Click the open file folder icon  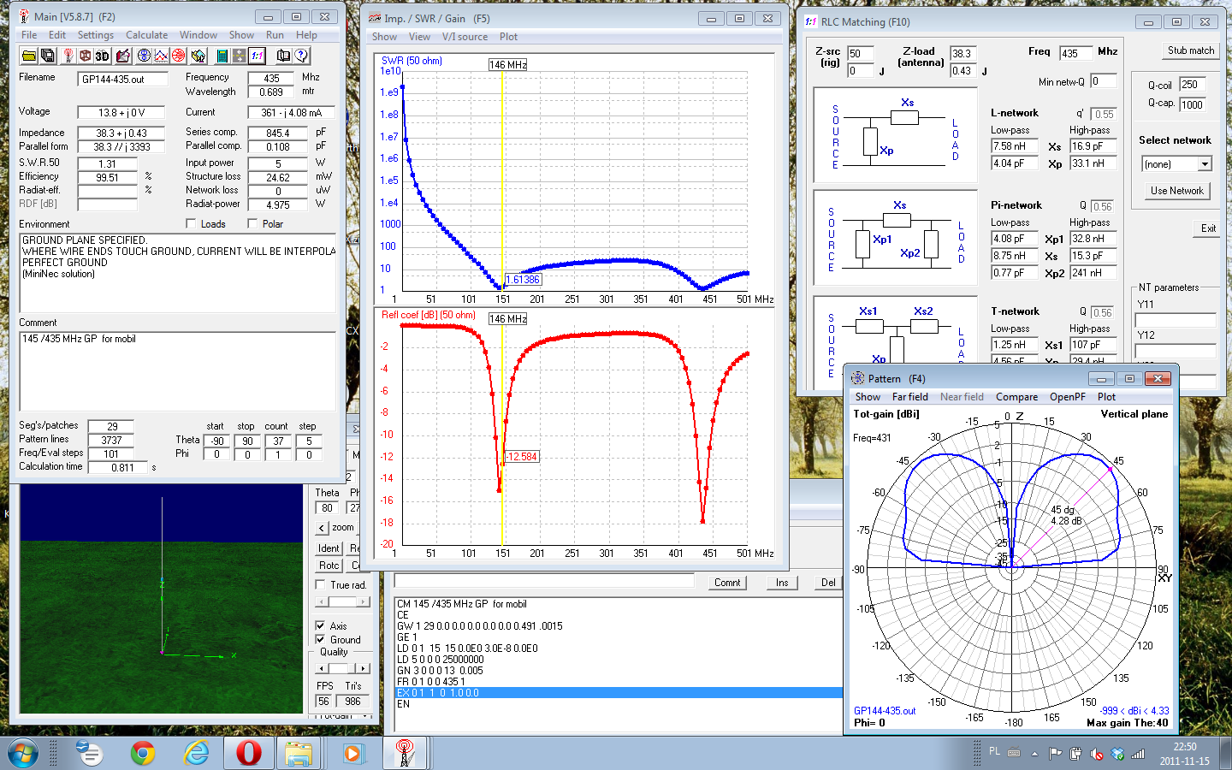click(x=29, y=56)
